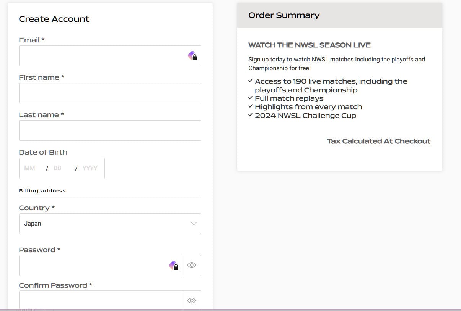The height and width of the screenshot is (311, 461).
Task: Open the Country dropdown showing Japan
Action: click(110, 224)
